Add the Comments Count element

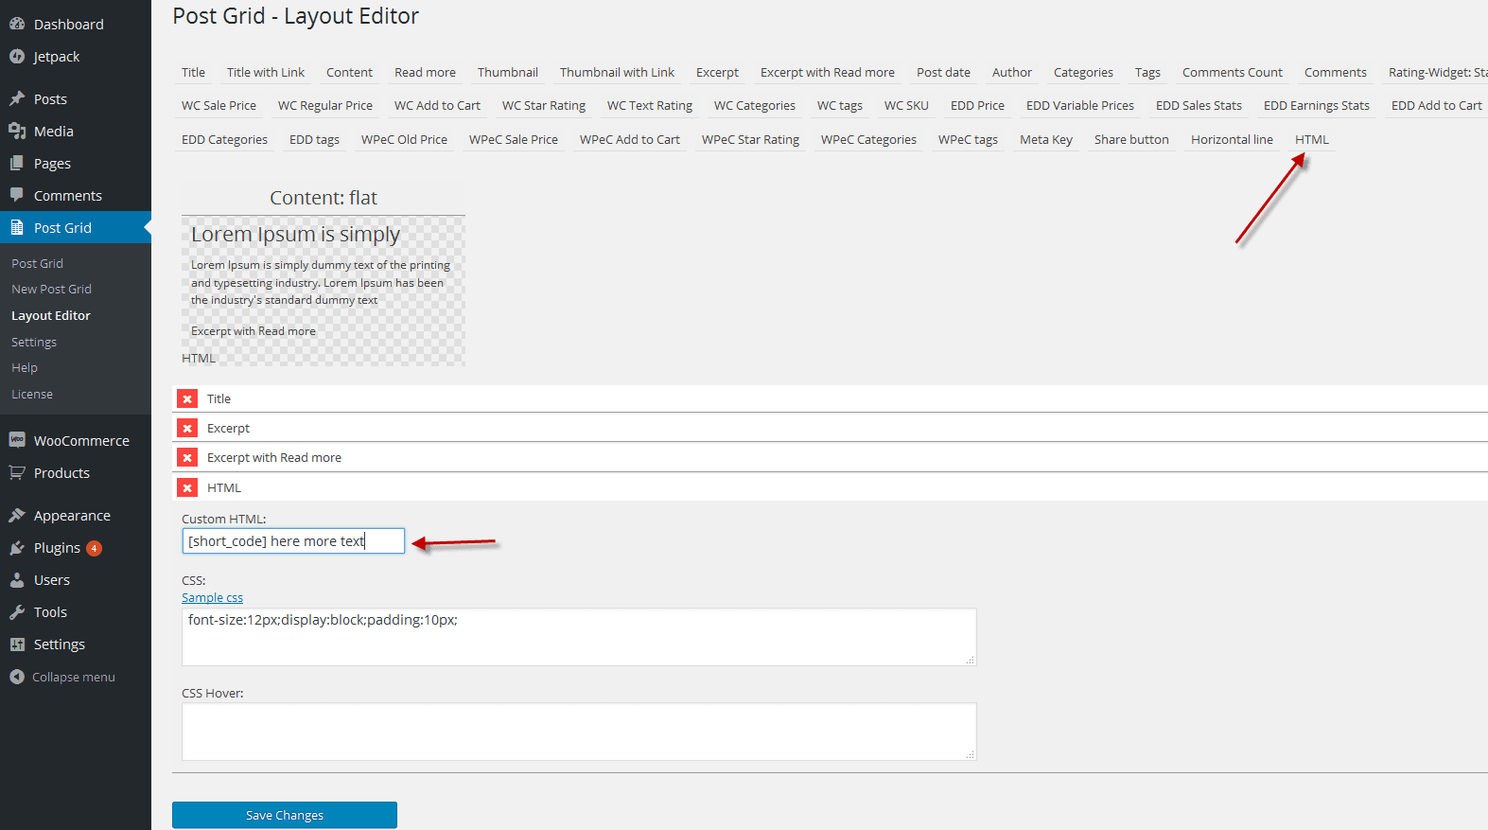[x=1233, y=73]
